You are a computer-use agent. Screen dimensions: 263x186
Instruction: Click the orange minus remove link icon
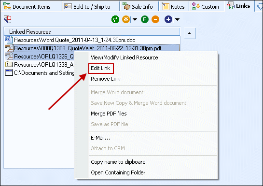[x=155, y=19]
